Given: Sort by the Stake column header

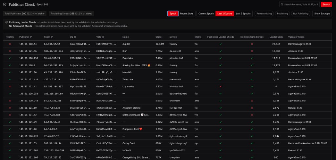Looking at the screenshot, I should pos(159,37).
